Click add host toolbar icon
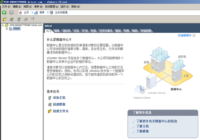 point(19,19)
